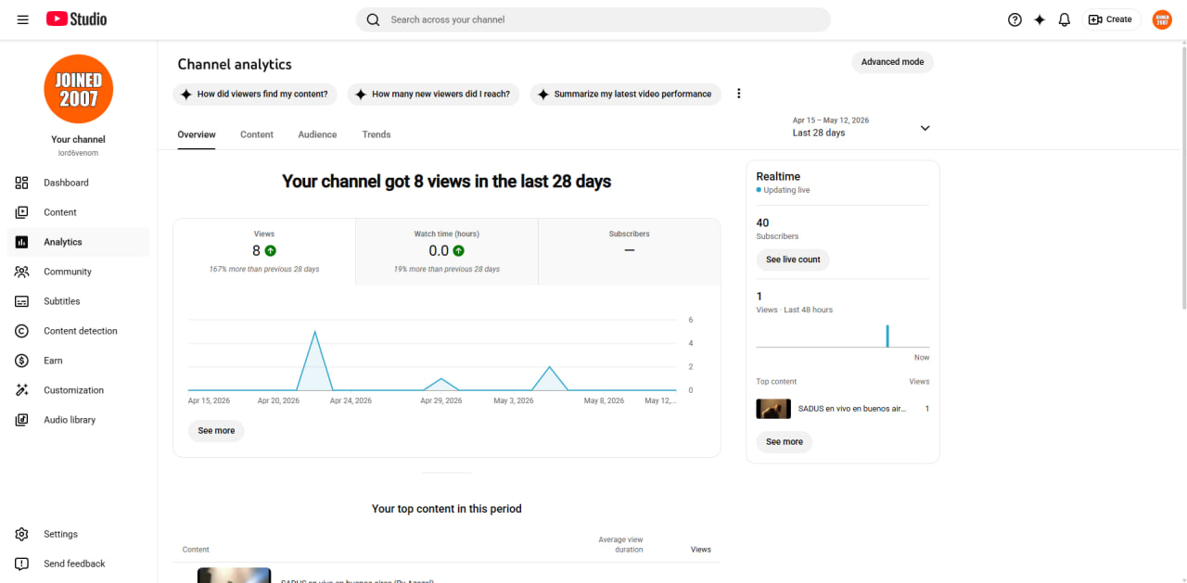Screen dimensions: 1187x583
Task: Open SADUS video thumbnail in Realtime
Action: point(773,409)
